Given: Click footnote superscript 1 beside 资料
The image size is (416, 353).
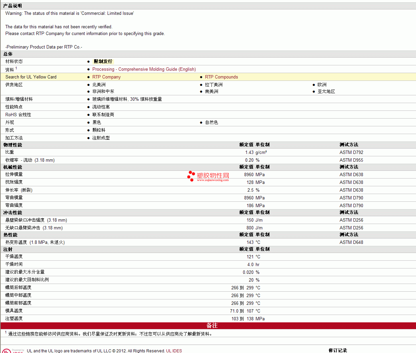Looking at the screenshot, I should pos(16,68).
